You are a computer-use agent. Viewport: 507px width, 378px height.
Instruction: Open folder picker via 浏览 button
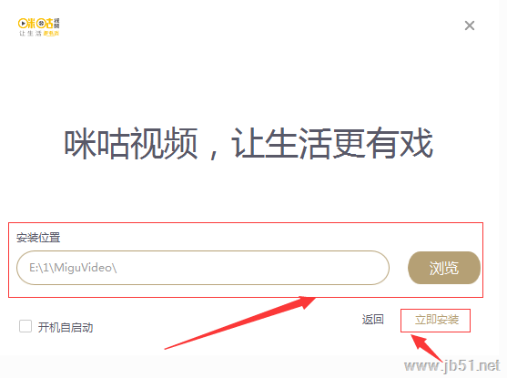[444, 268]
